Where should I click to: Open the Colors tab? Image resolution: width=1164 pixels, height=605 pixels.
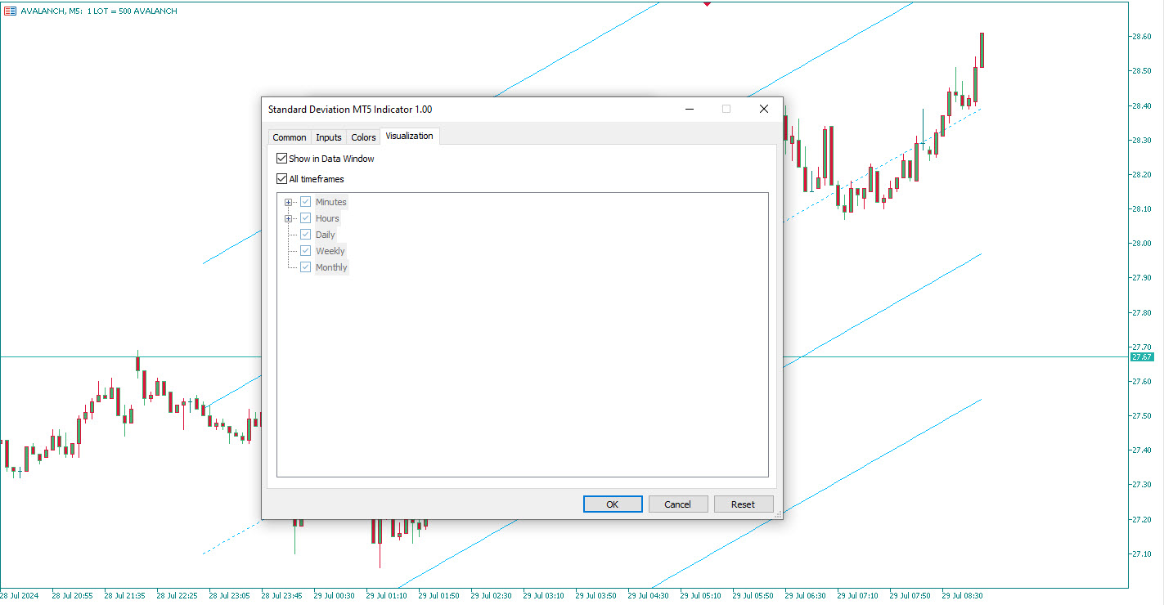[363, 137]
